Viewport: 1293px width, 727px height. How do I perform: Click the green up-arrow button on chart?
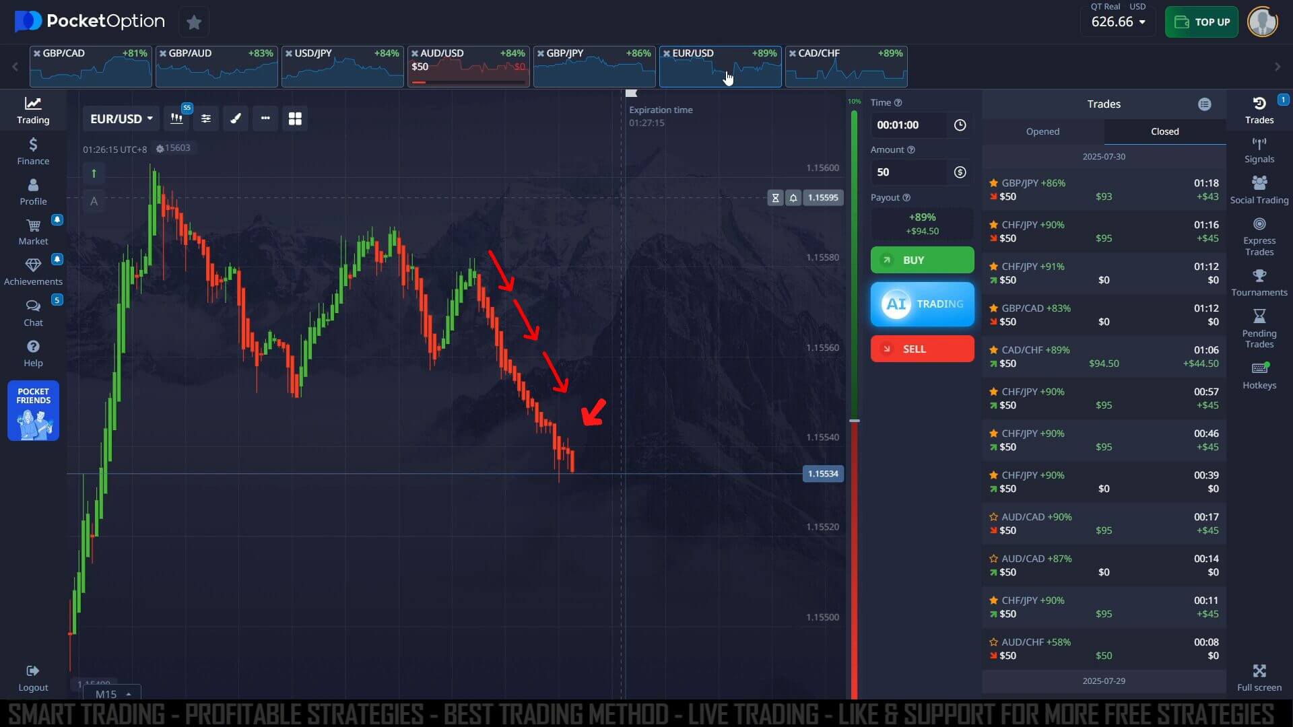click(94, 174)
